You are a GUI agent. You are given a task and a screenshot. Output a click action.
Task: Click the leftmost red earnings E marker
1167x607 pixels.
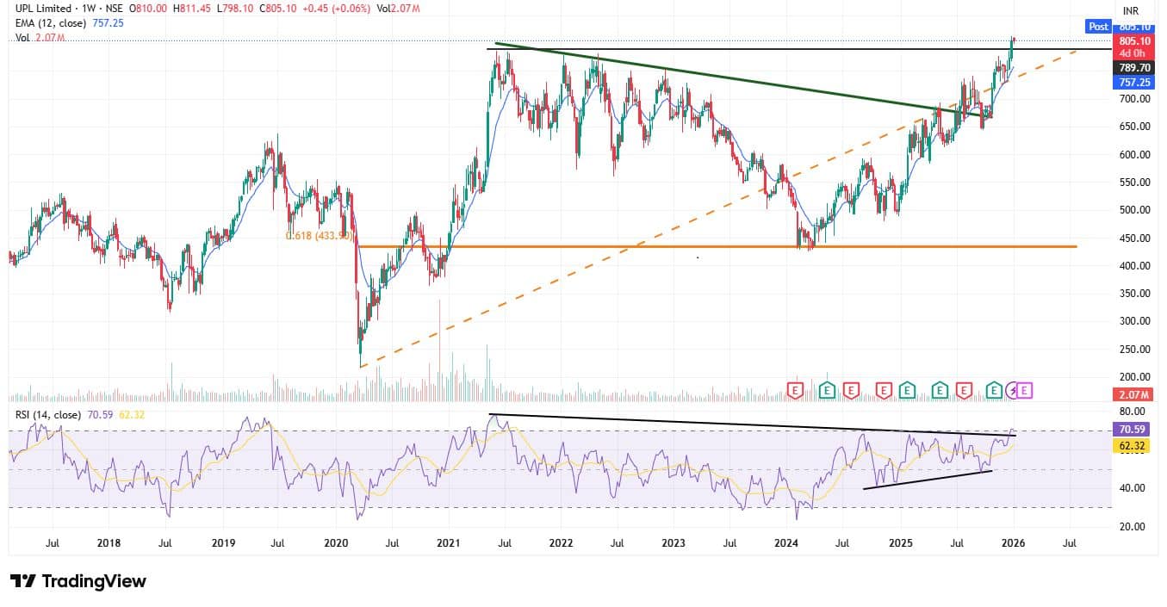(x=795, y=391)
